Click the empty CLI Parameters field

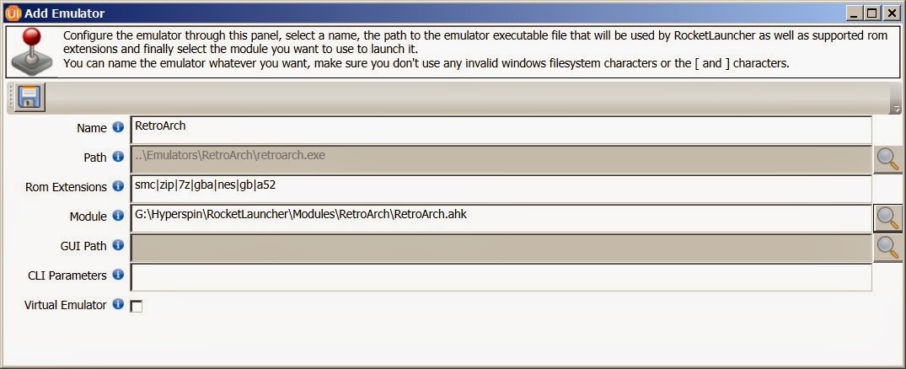point(501,276)
